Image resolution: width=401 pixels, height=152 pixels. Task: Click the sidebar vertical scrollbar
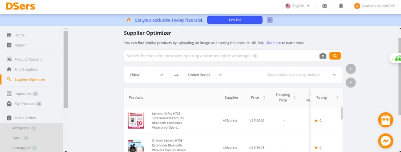[x=66, y=69]
